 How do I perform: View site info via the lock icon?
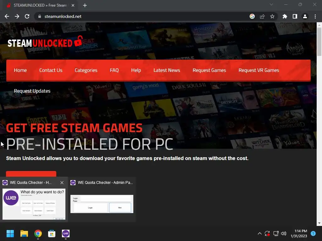[40, 16]
